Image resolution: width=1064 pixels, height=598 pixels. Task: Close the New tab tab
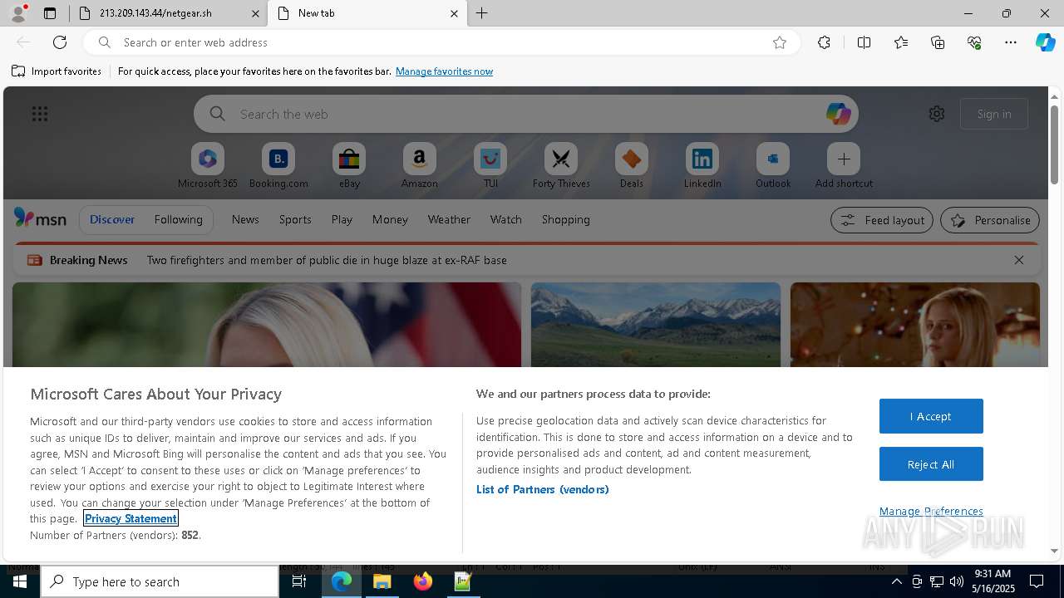[x=454, y=13]
